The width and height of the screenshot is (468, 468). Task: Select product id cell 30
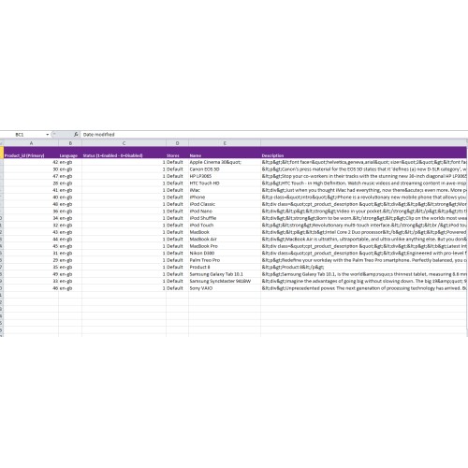coord(31,169)
